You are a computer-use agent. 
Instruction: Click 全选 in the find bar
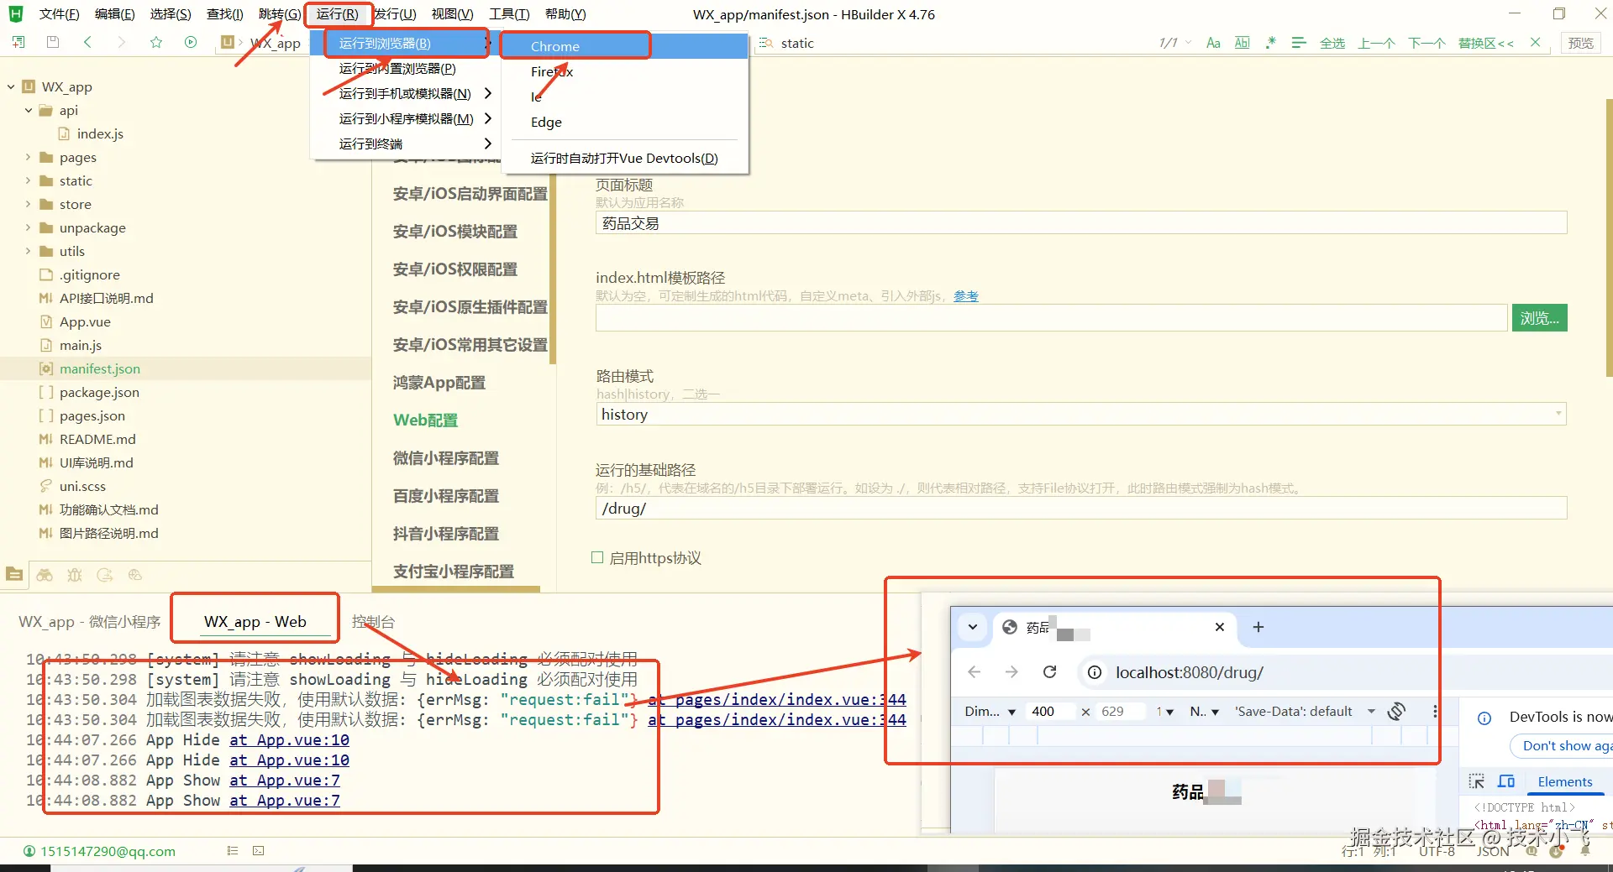click(x=1332, y=43)
